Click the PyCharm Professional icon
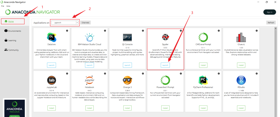Viewport: 280px width, 117px height. pos(203,80)
